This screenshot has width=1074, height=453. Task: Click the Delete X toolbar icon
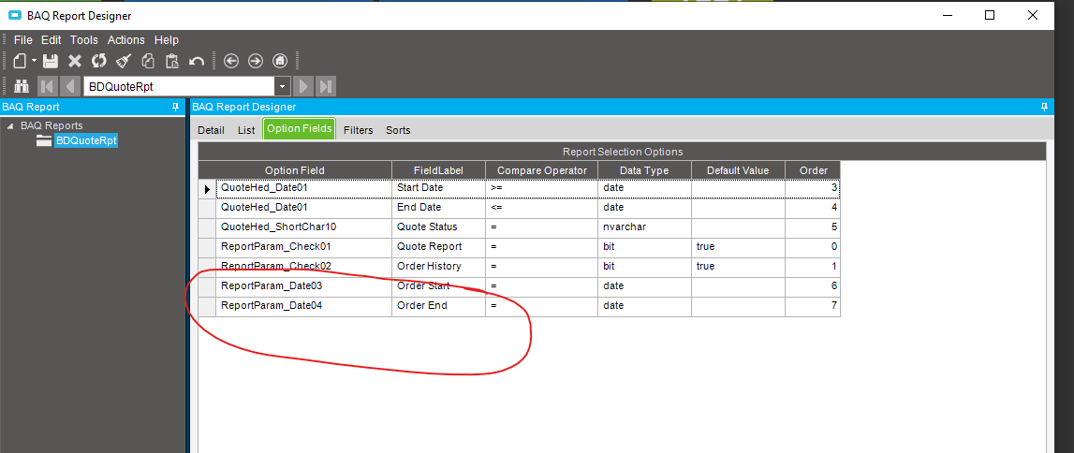click(75, 61)
